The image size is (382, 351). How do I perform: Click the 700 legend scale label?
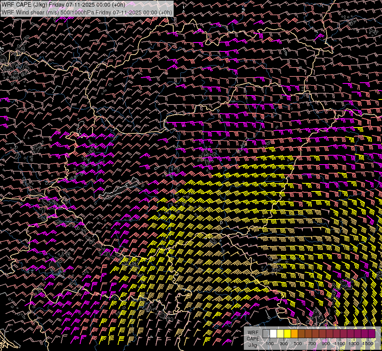point(312,344)
